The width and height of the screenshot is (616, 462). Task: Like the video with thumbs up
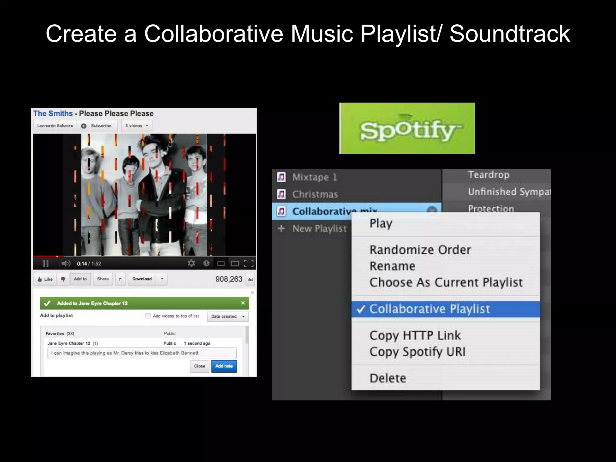pos(45,279)
